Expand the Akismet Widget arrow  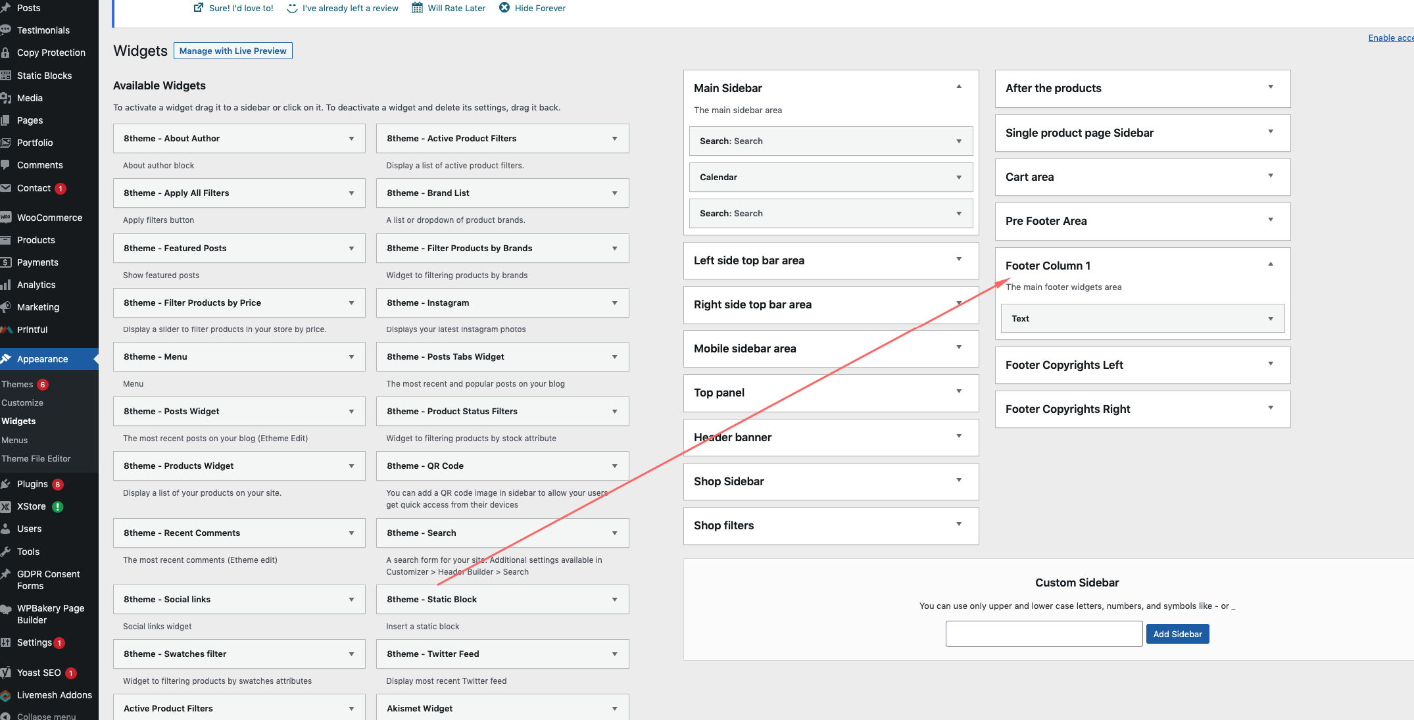(x=614, y=709)
